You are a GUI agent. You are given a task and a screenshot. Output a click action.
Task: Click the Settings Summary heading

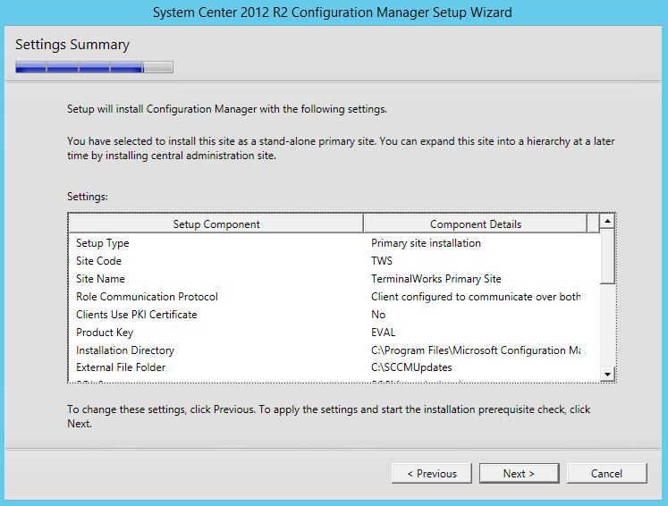(72, 45)
